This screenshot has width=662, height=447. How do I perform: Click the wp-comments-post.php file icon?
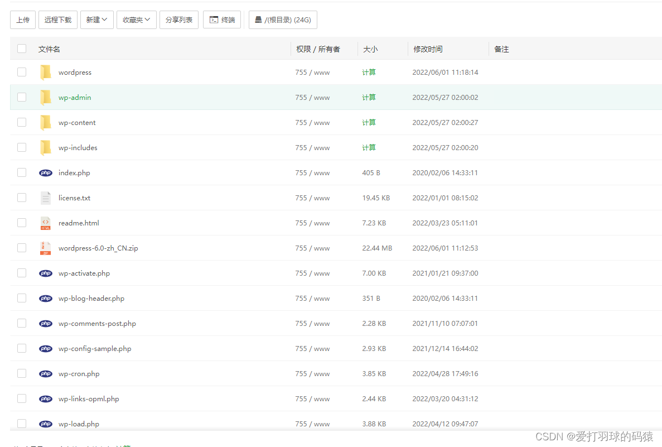(46, 324)
